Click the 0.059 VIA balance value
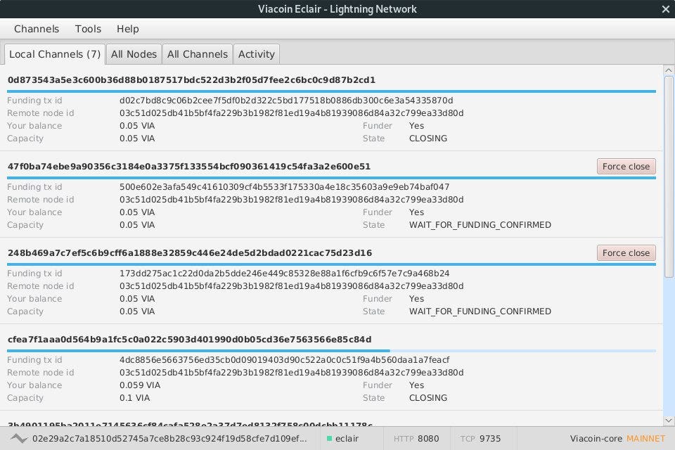 (x=140, y=385)
